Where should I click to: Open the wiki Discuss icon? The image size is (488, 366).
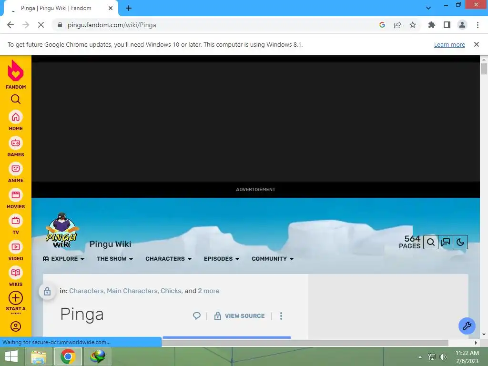click(446, 242)
